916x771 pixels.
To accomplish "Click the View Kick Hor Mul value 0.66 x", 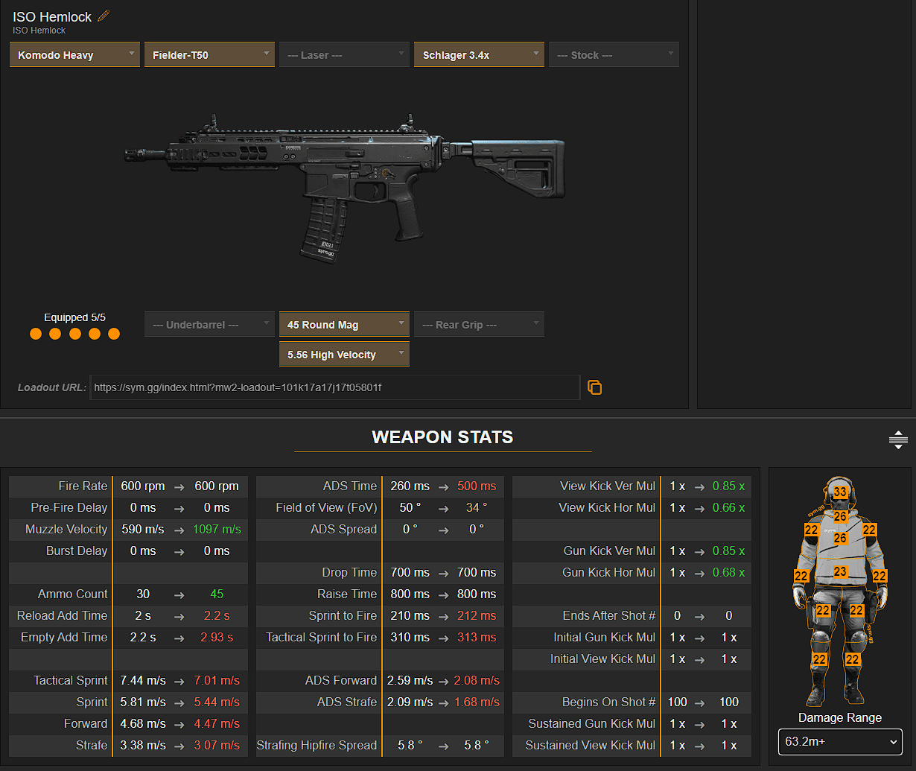I will (728, 507).
